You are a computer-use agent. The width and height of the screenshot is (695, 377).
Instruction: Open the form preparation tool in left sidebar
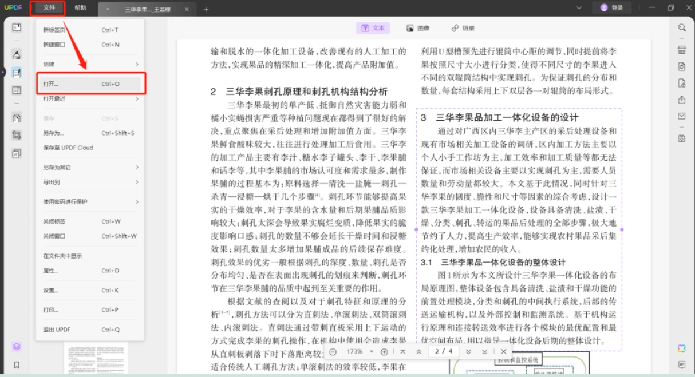17,90
